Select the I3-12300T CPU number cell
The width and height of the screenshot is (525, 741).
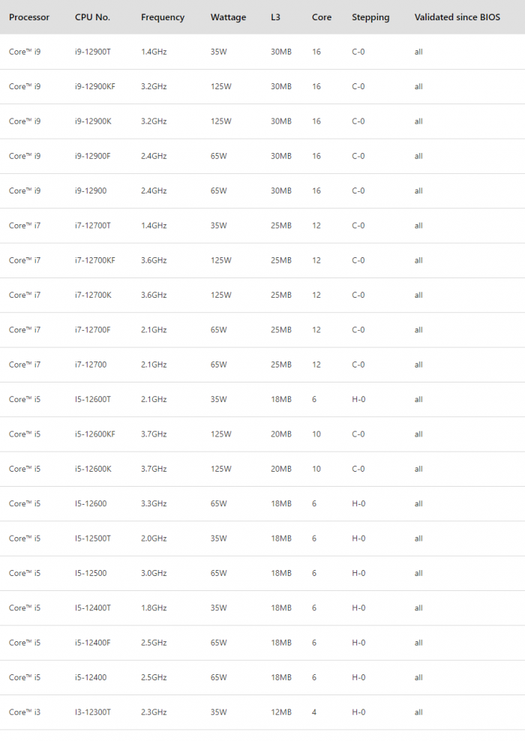93,712
